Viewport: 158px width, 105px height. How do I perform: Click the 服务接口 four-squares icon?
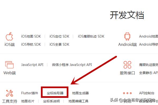coord(127,65)
